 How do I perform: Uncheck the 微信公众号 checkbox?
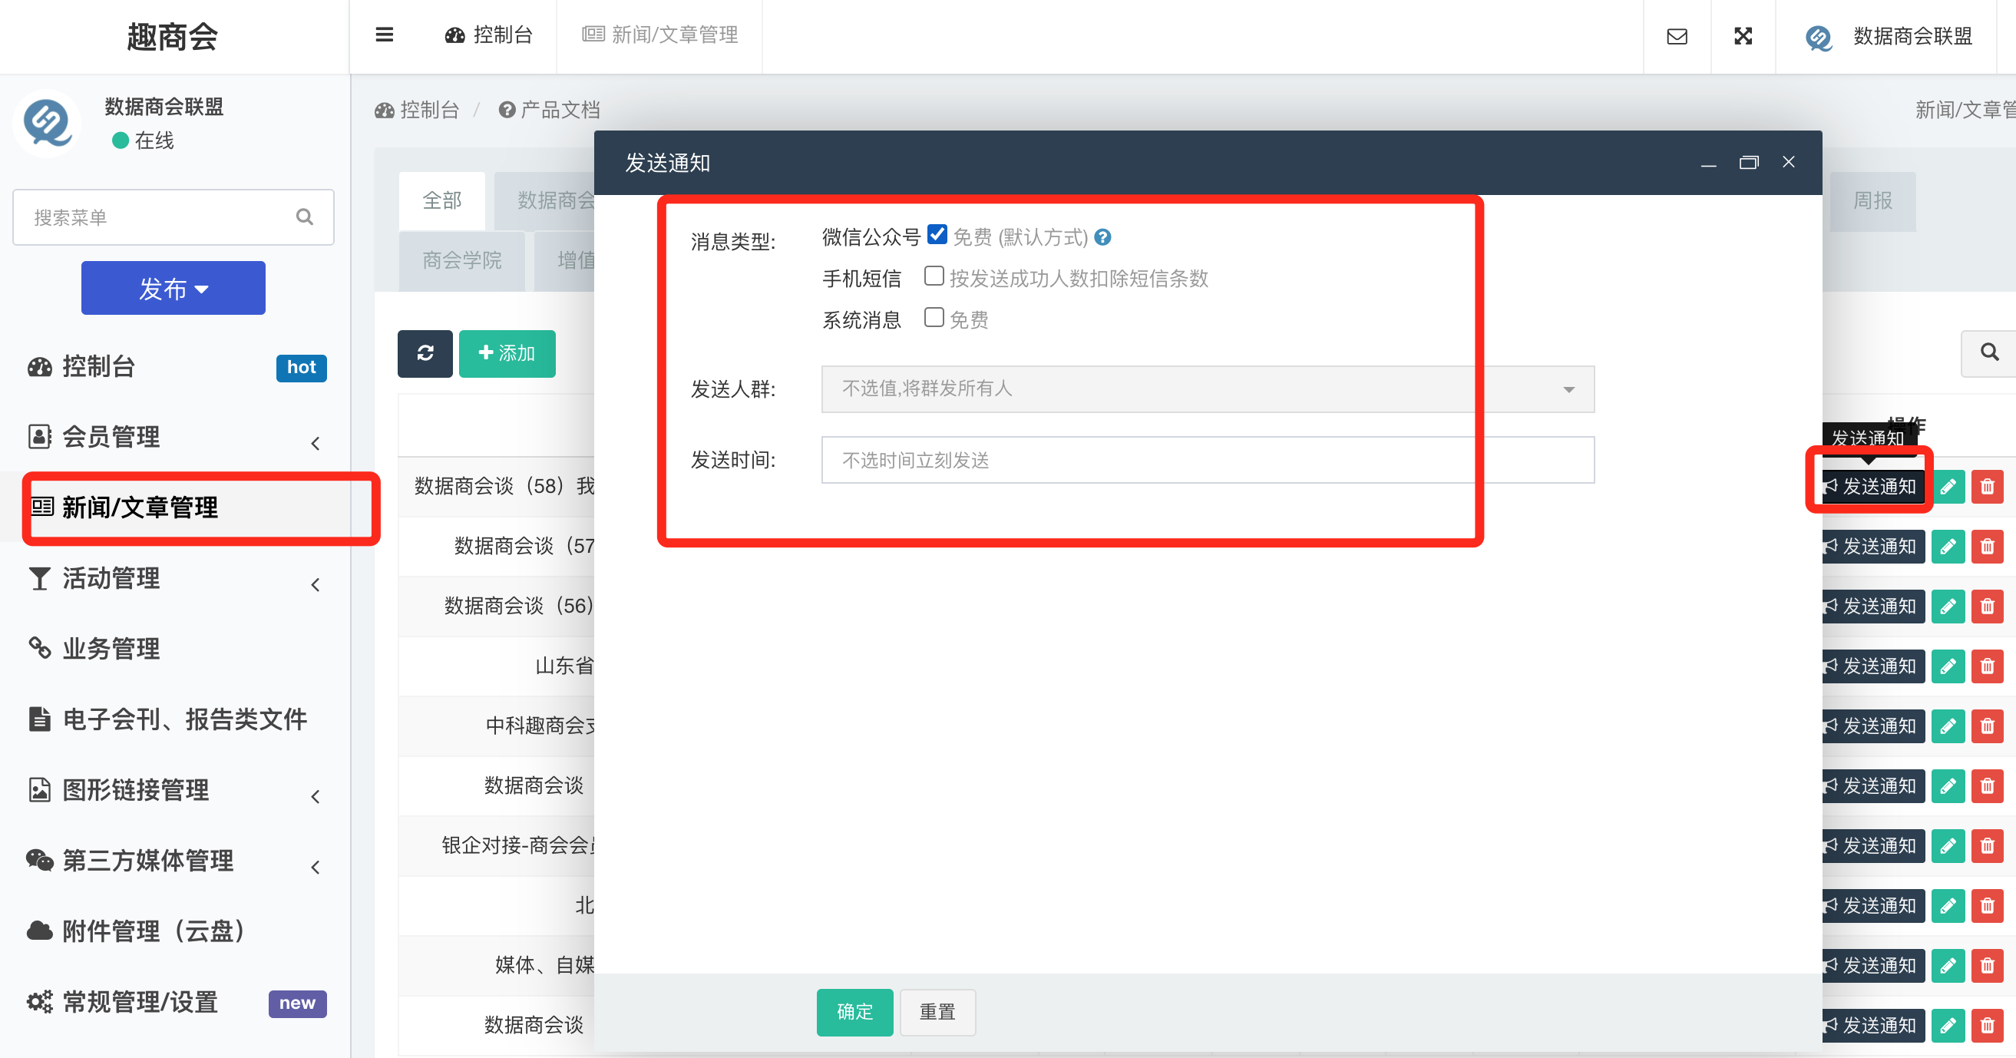pos(937,235)
